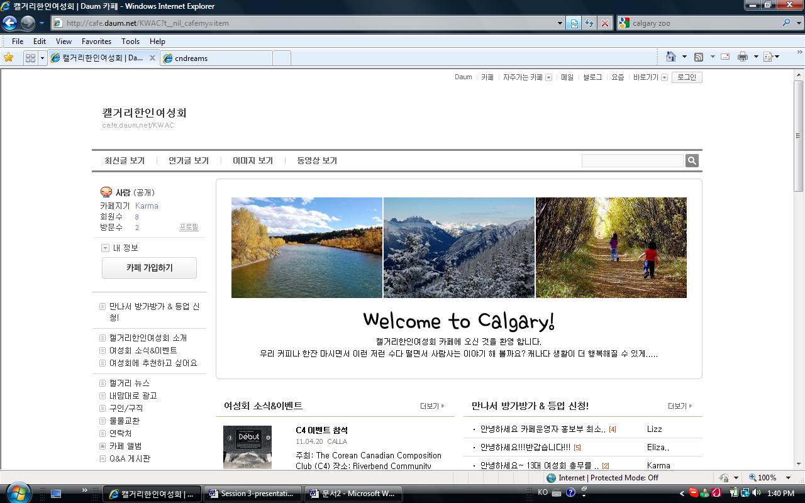Screen dimensions: 805x503
Task: Stop loading with the red X icon
Action: [x=605, y=23]
